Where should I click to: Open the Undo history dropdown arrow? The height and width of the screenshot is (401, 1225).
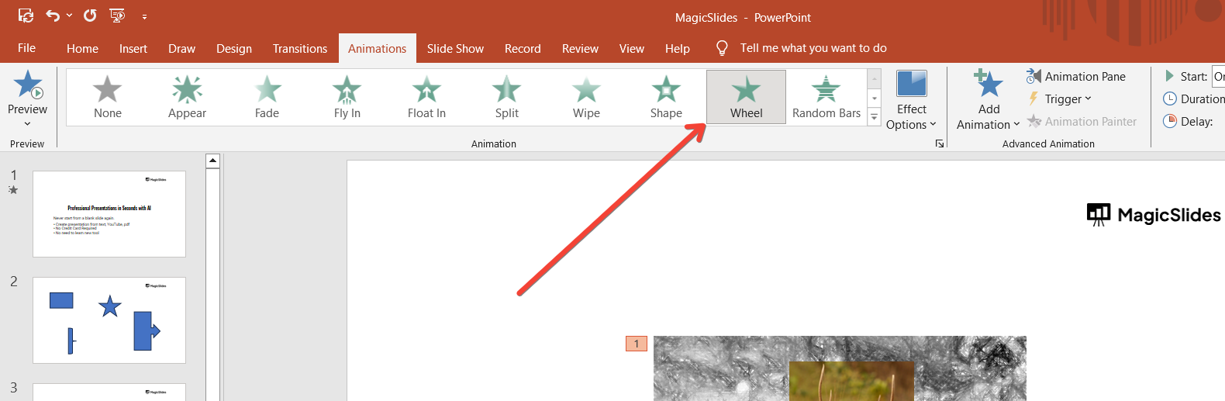tap(70, 16)
